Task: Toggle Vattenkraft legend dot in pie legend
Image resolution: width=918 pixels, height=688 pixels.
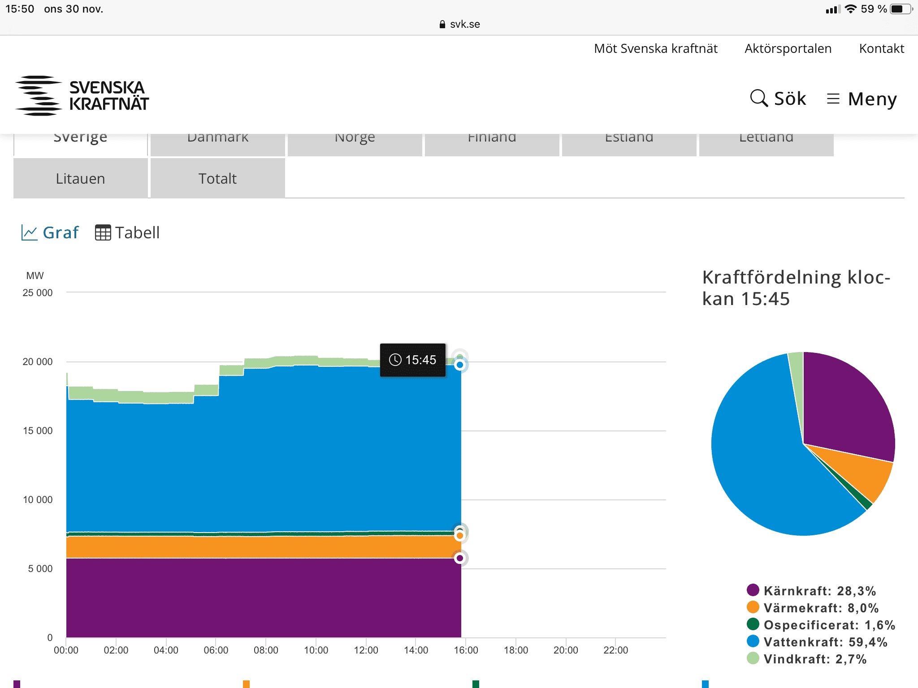Action: tap(753, 641)
